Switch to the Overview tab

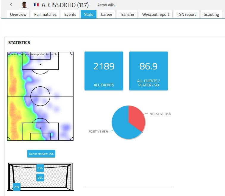coord(18,14)
